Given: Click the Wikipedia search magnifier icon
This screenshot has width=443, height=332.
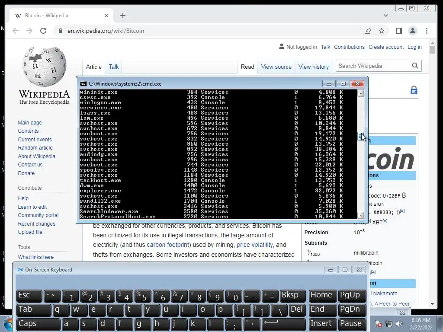Looking at the screenshot, I should 415,66.
